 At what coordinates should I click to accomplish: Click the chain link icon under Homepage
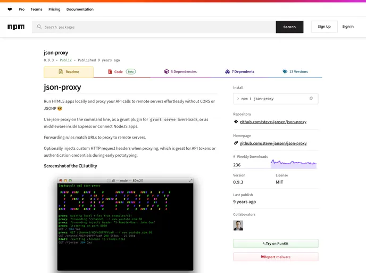(x=236, y=143)
